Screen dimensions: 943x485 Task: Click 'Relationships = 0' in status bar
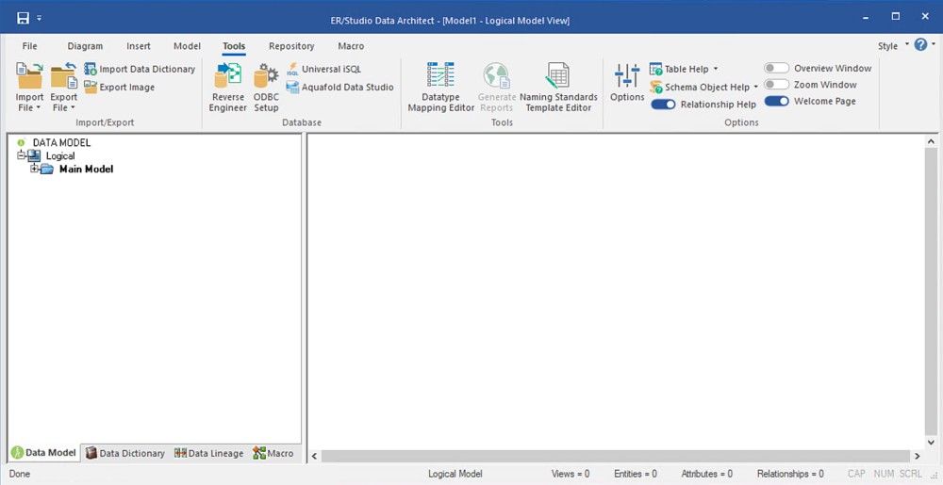click(790, 474)
